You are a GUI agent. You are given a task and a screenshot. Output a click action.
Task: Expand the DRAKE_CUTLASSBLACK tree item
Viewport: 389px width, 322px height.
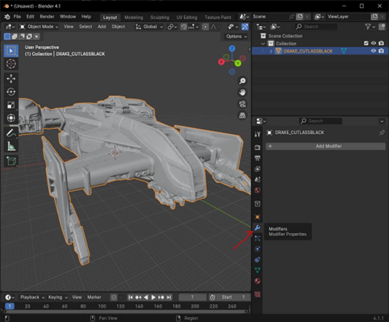(271, 51)
